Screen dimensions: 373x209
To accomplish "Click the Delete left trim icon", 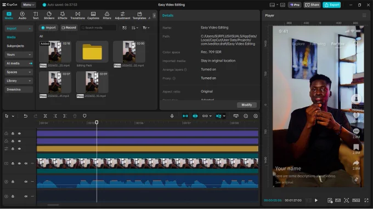I will pos(55,116).
